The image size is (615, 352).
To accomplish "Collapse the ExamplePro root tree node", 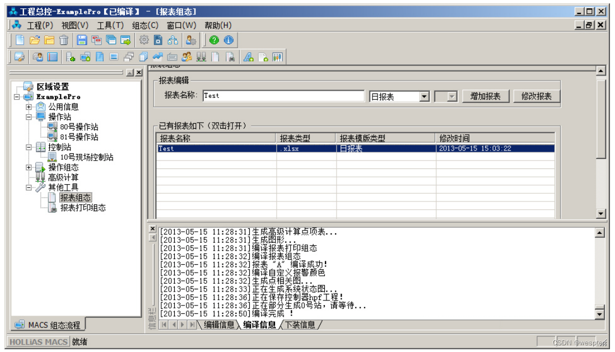I will pyautogui.click(x=17, y=96).
